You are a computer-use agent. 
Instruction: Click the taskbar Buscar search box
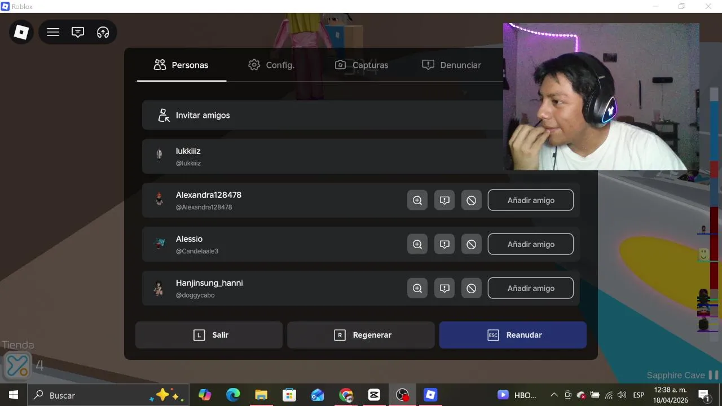coord(109,395)
